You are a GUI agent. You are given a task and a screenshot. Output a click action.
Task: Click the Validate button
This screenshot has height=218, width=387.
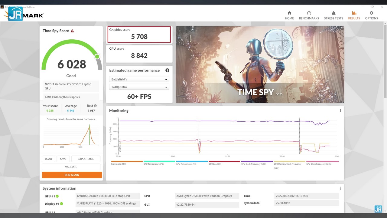[71, 167]
